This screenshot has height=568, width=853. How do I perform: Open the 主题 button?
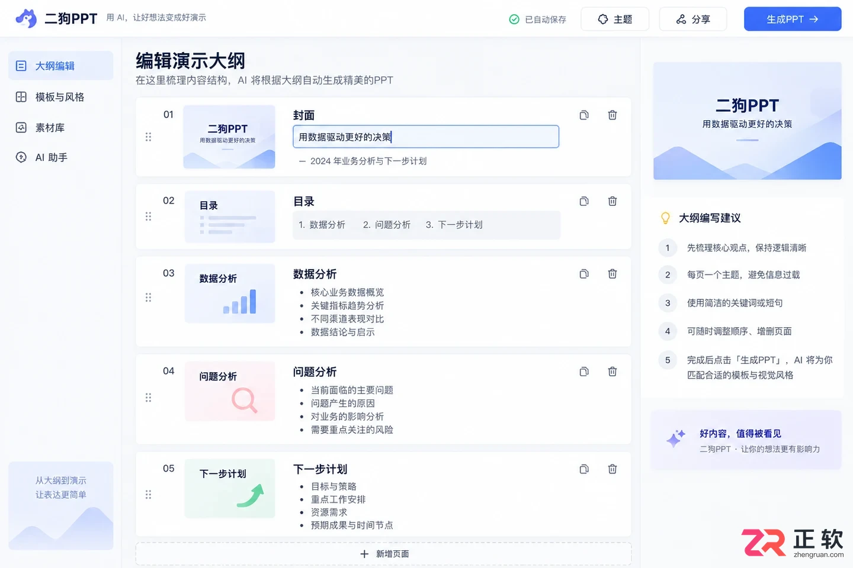[615, 19]
